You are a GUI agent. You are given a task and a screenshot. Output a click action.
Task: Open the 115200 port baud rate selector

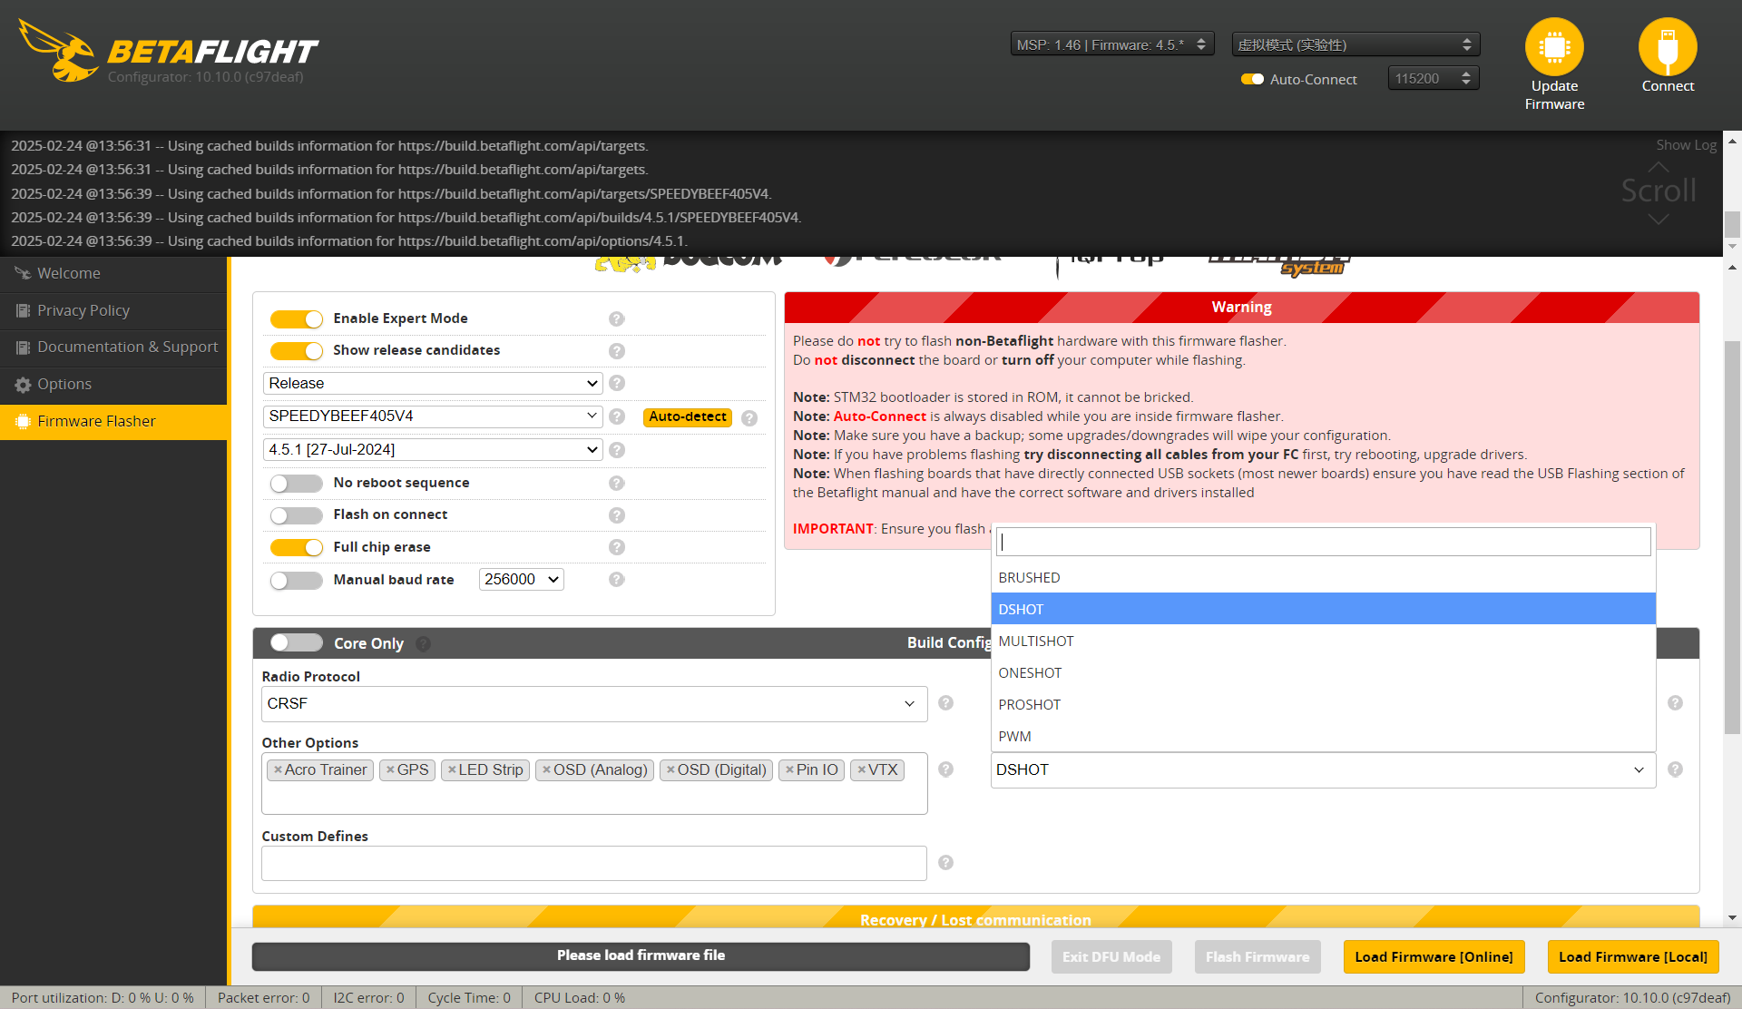[1434, 79]
